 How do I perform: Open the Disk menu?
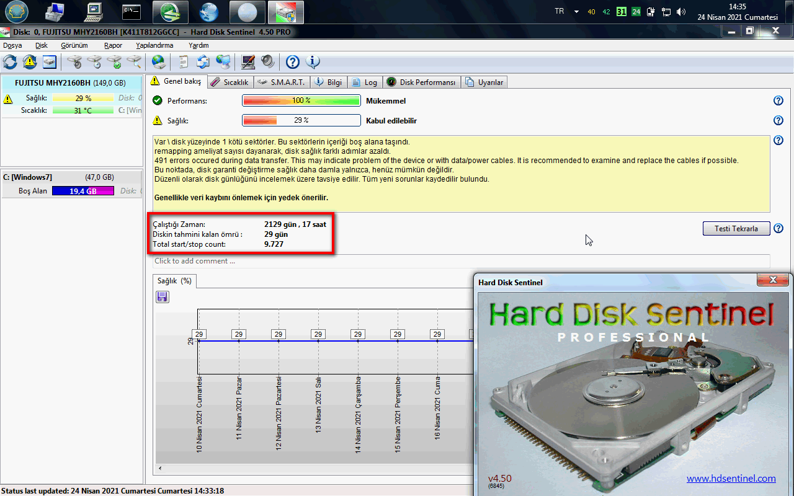42,45
